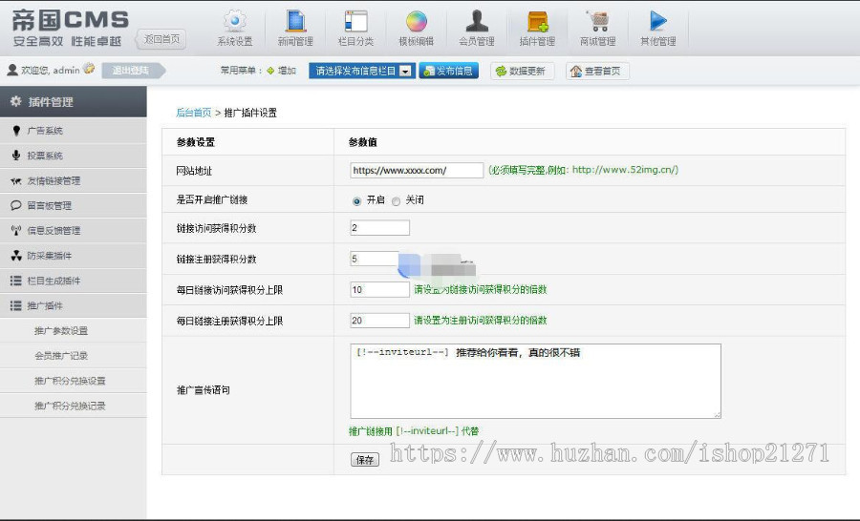
Task: Click the 保存 button
Action: (365, 460)
